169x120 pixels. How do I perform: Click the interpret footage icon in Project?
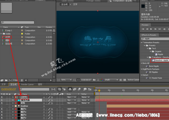pyautogui.click(x=2, y=80)
